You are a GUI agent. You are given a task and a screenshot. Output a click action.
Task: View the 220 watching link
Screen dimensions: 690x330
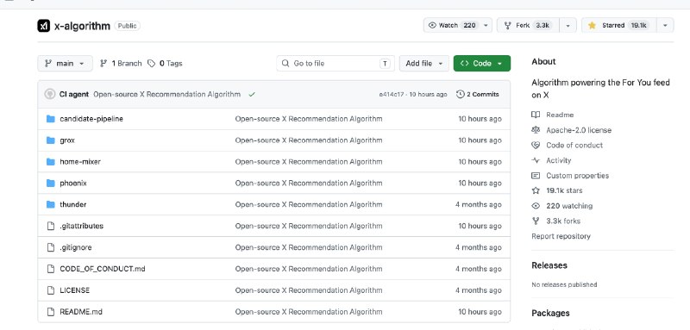[x=569, y=206]
